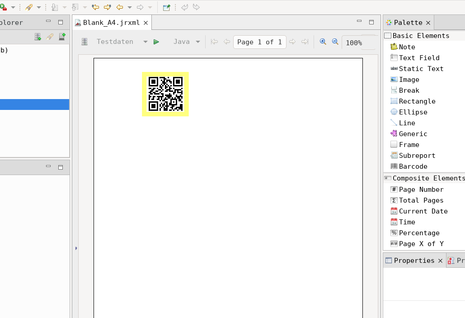Open the Java exporter dropdown
The image size is (465, 318).
coord(197,42)
